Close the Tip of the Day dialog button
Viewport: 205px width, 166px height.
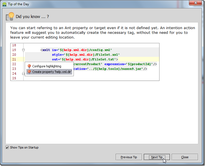185,157
